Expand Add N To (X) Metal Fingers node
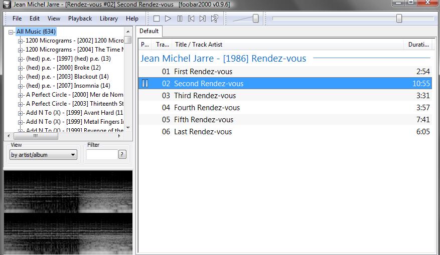The width and height of the screenshot is (440, 255). (20, 122)
